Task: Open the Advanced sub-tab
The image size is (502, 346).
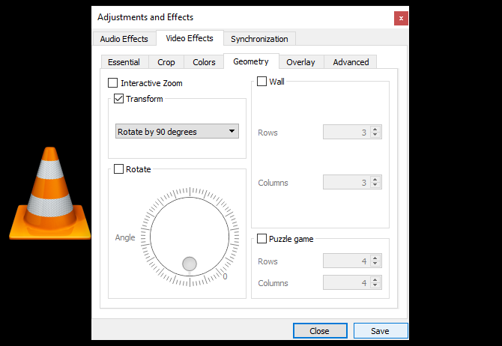Action: pyautogui.click(x=351, y=62)
